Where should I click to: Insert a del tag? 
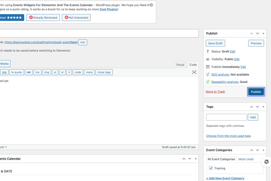(29, 72)
